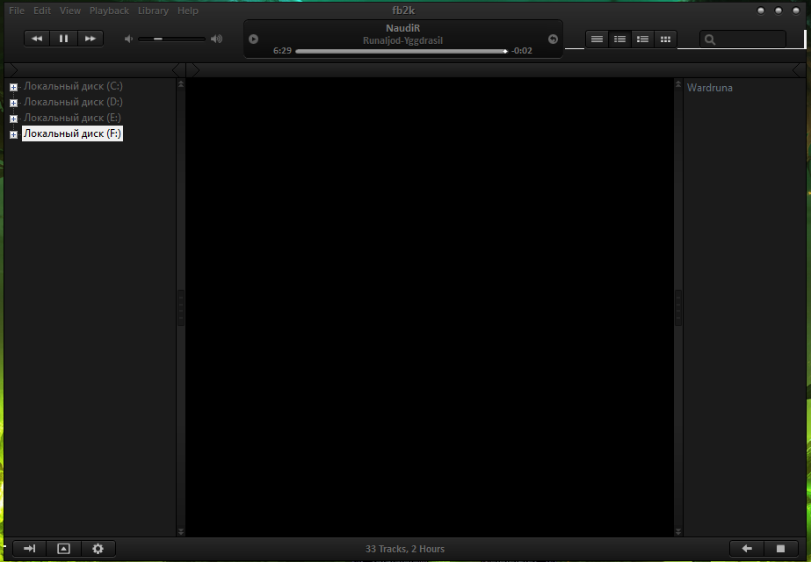Expand the Локальный диск (C:) tree node
811x562 pixels.
13,87
